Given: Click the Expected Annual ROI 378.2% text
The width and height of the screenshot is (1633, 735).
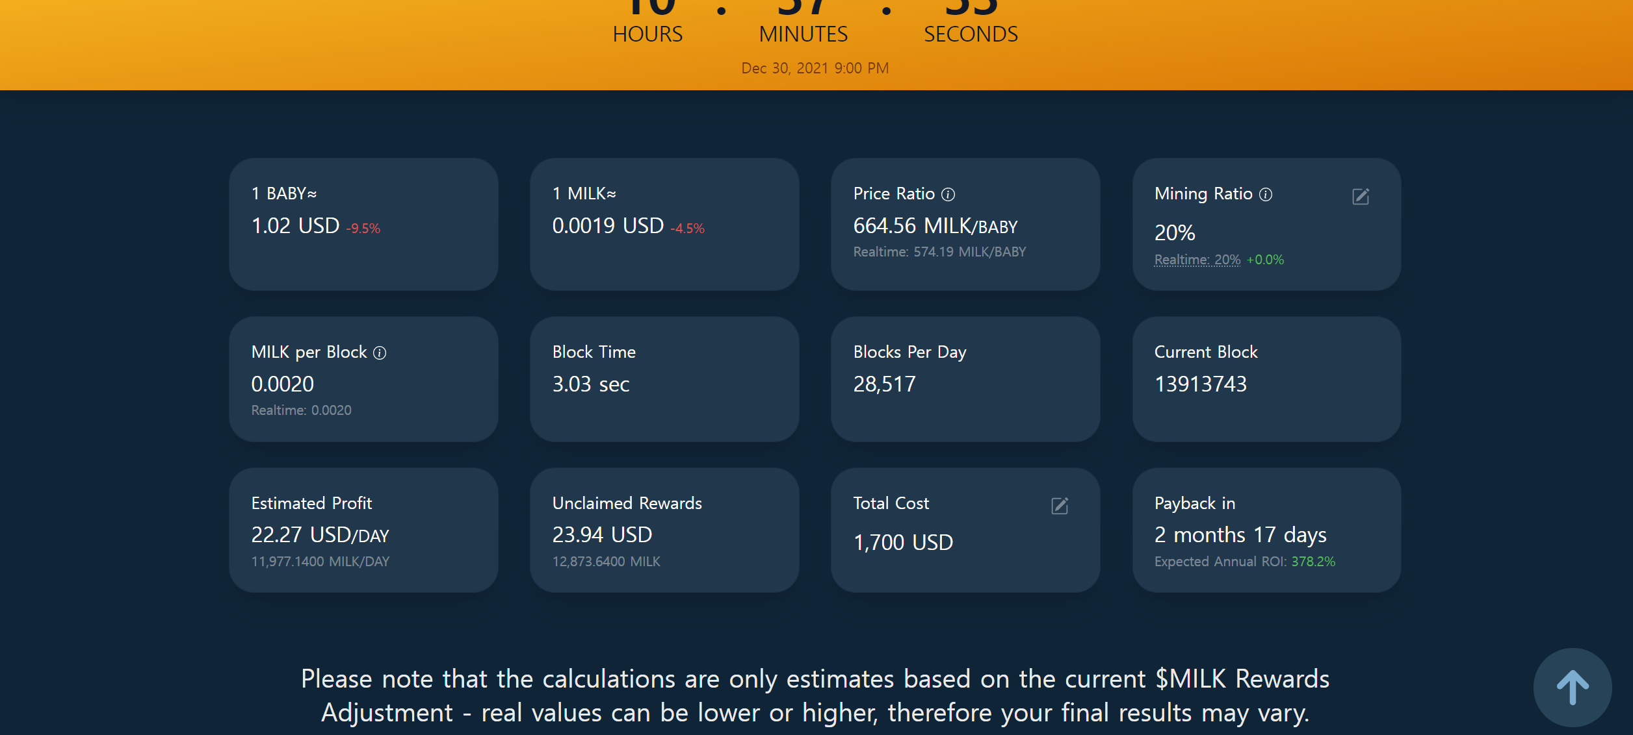Looking at the screenshot, I should tap(1244, 562).
